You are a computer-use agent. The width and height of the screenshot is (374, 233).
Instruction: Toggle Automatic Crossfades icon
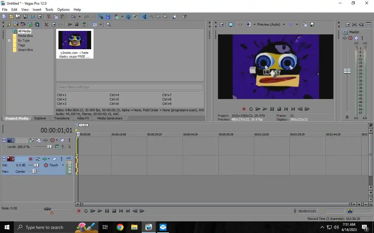coord(108,17)
